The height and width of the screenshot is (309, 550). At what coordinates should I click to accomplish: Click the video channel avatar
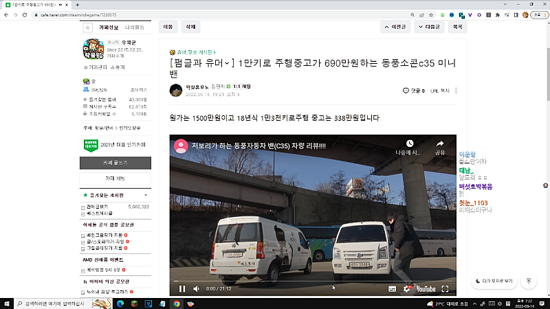tap(181, 146)
